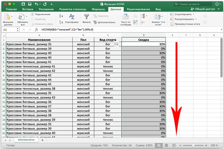The height and width of the screenshot is (149, 224).
Task: Select cell A7 Кроссовки теннисные, размер 41
Action: coord(39,66)
